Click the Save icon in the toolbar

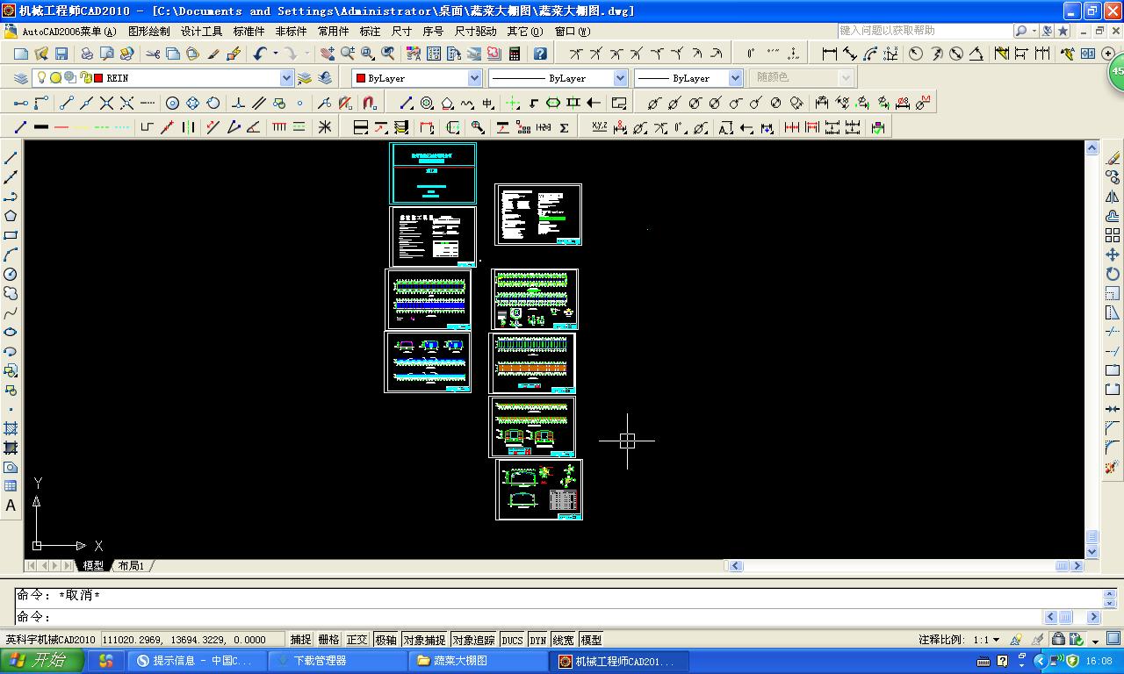pos(61,54)
